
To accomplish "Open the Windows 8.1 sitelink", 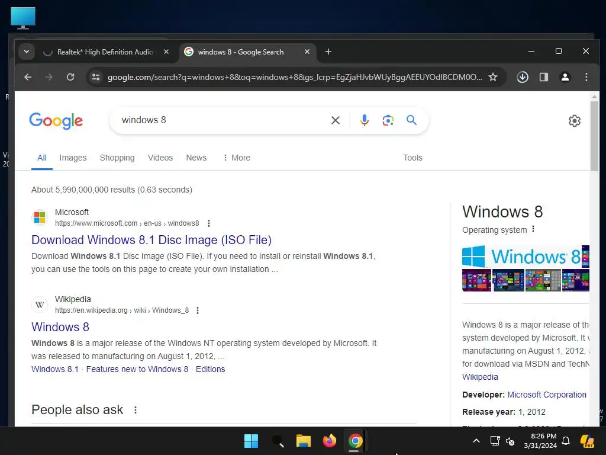I will [55, 369].
